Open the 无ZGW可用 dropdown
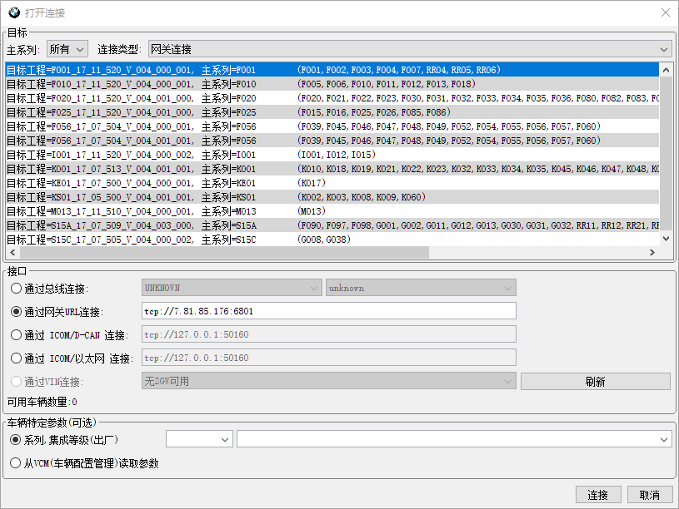Image resolution: width=679 pixels, height=509 pixels. pos(329,382)
